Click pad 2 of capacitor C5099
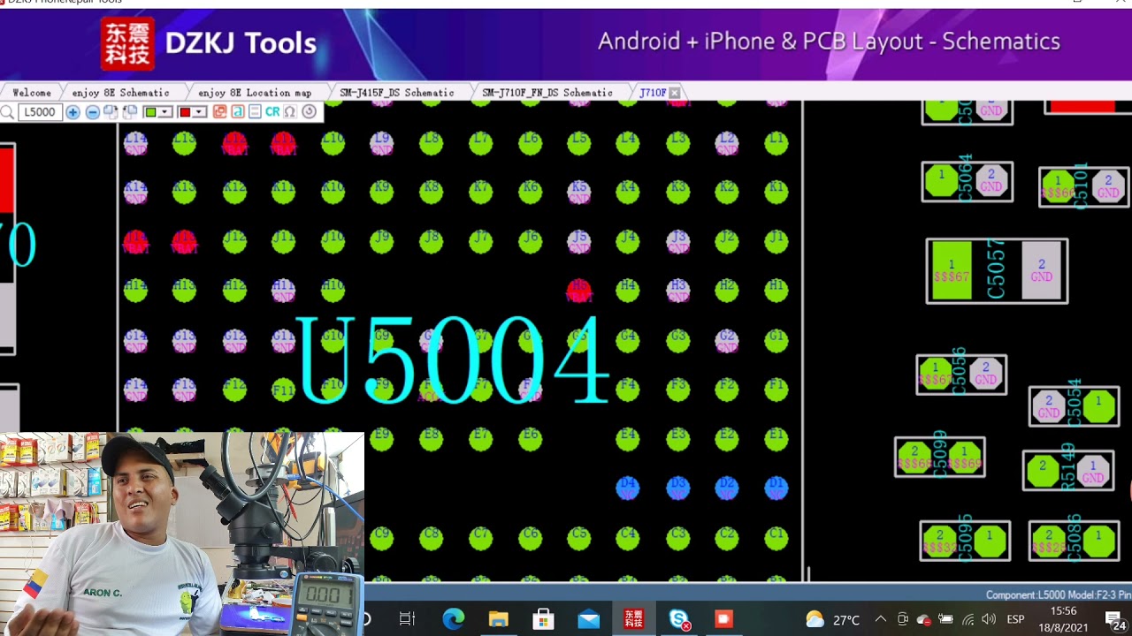1132x636 pixels. (x=914, y=458)
